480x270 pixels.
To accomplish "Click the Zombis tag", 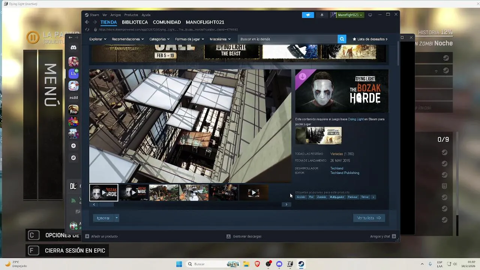I will coord(321,197).
